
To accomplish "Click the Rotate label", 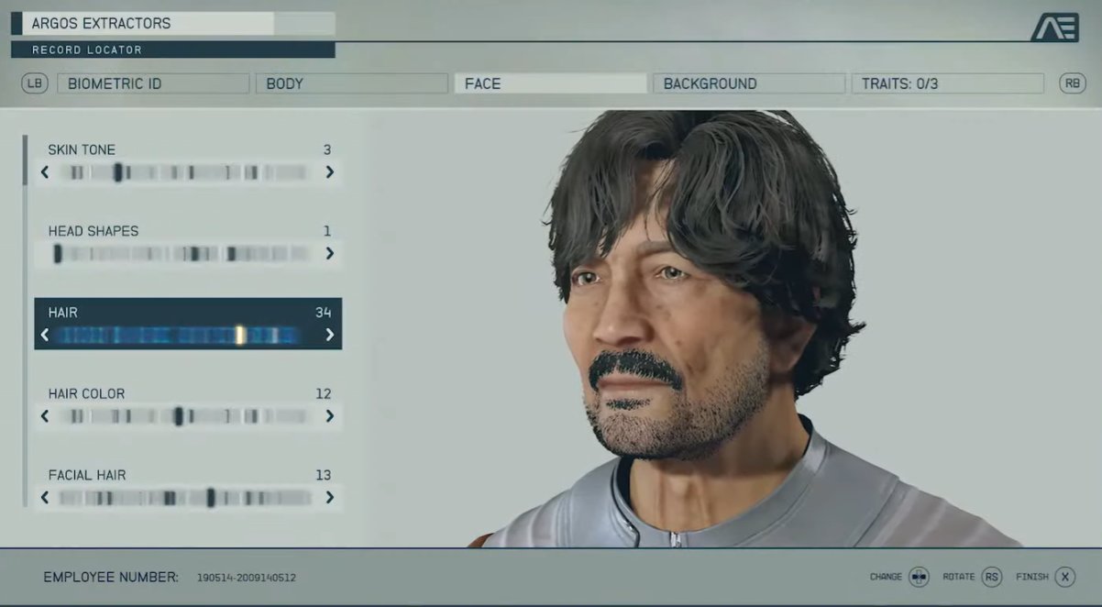I will tap(959, 577).
